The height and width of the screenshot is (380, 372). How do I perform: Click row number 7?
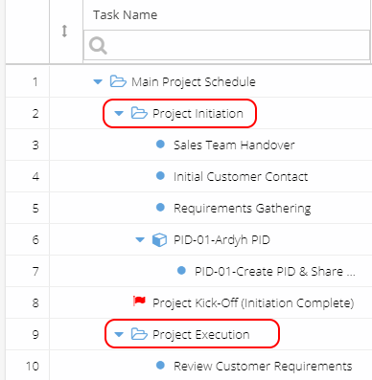click(x=35, y=272)
